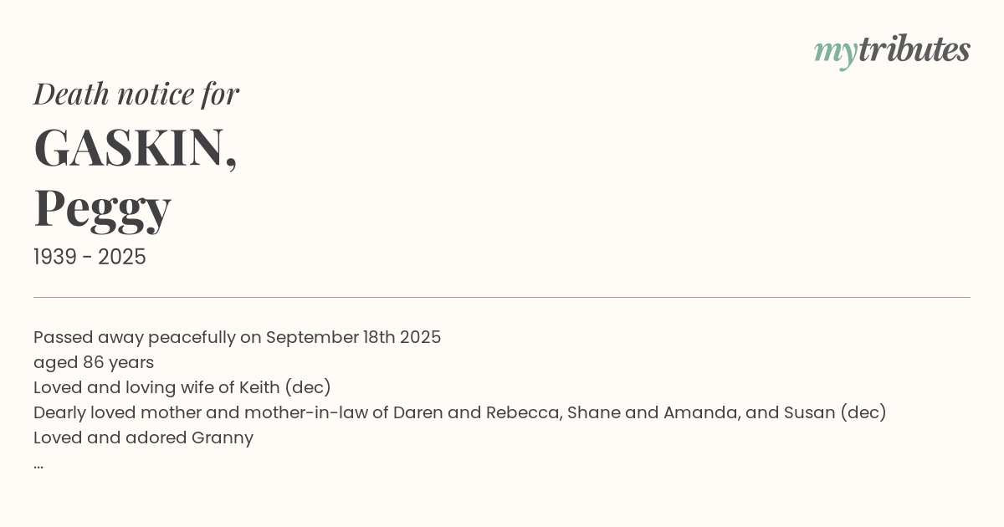Select the first name Peggy
The width and height of the screenshot is (1004, 527).
point(102,208)
